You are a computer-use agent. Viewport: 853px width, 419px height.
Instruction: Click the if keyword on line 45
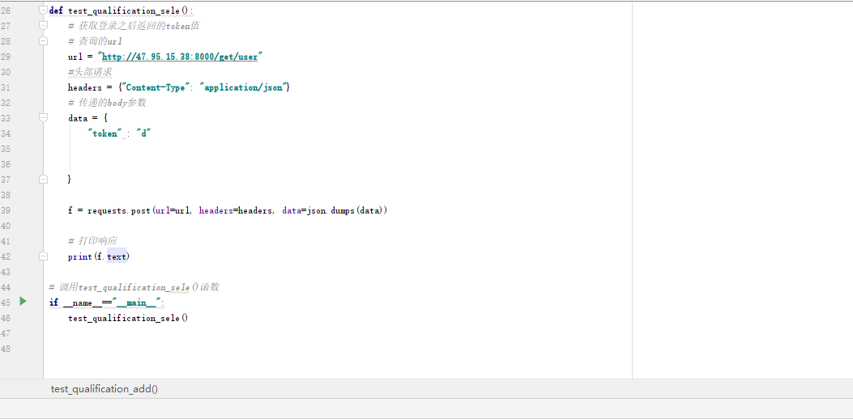[x=53, y=303]
